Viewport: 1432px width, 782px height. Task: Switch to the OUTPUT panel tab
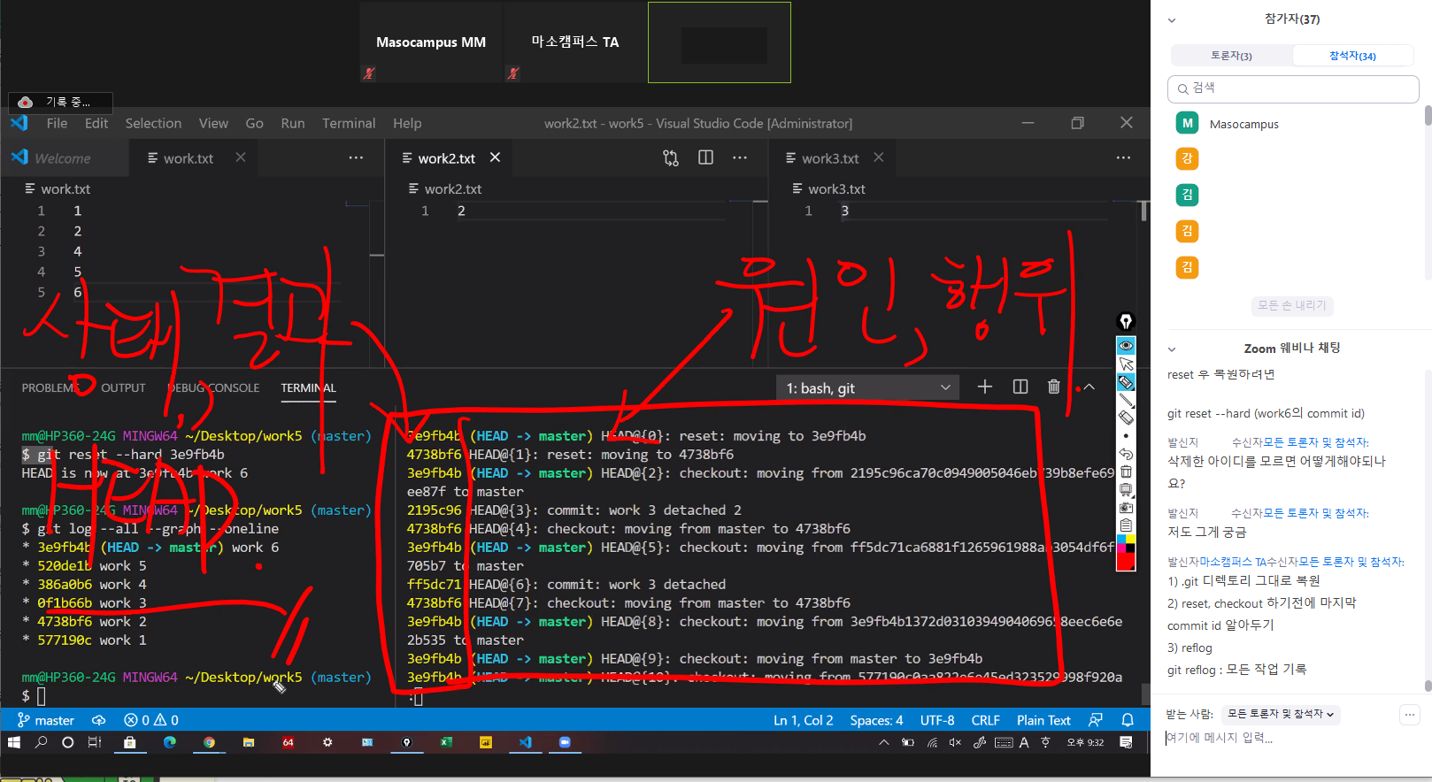point(123,387)
